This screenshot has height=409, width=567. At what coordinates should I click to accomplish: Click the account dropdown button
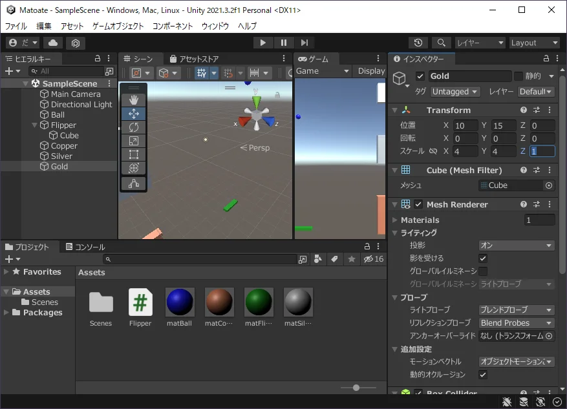[x=23, y=43]
